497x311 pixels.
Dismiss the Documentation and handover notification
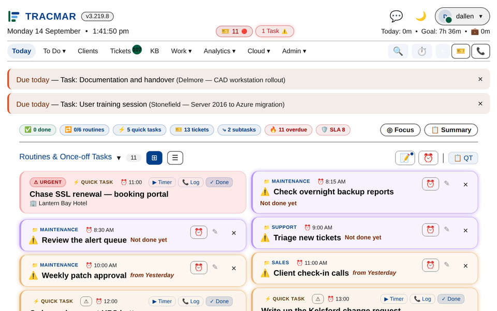480,79
